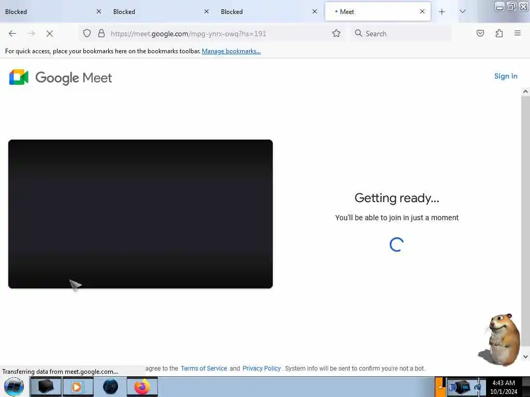Open the Manage bookmarks link
The width and height of the screenshot is (530, 397).
click(231, 51)
